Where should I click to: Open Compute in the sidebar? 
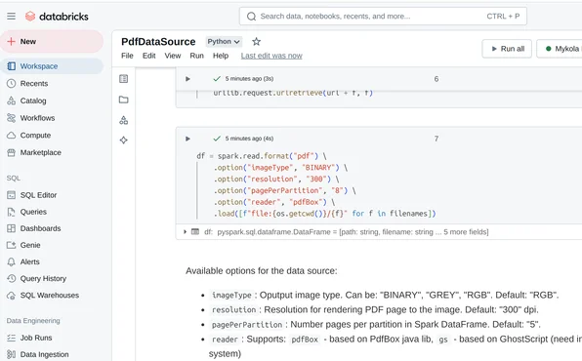[x=35, y=135]
